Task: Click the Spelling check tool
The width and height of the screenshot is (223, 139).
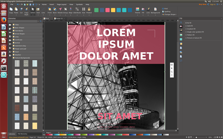Action: point(167,11)
